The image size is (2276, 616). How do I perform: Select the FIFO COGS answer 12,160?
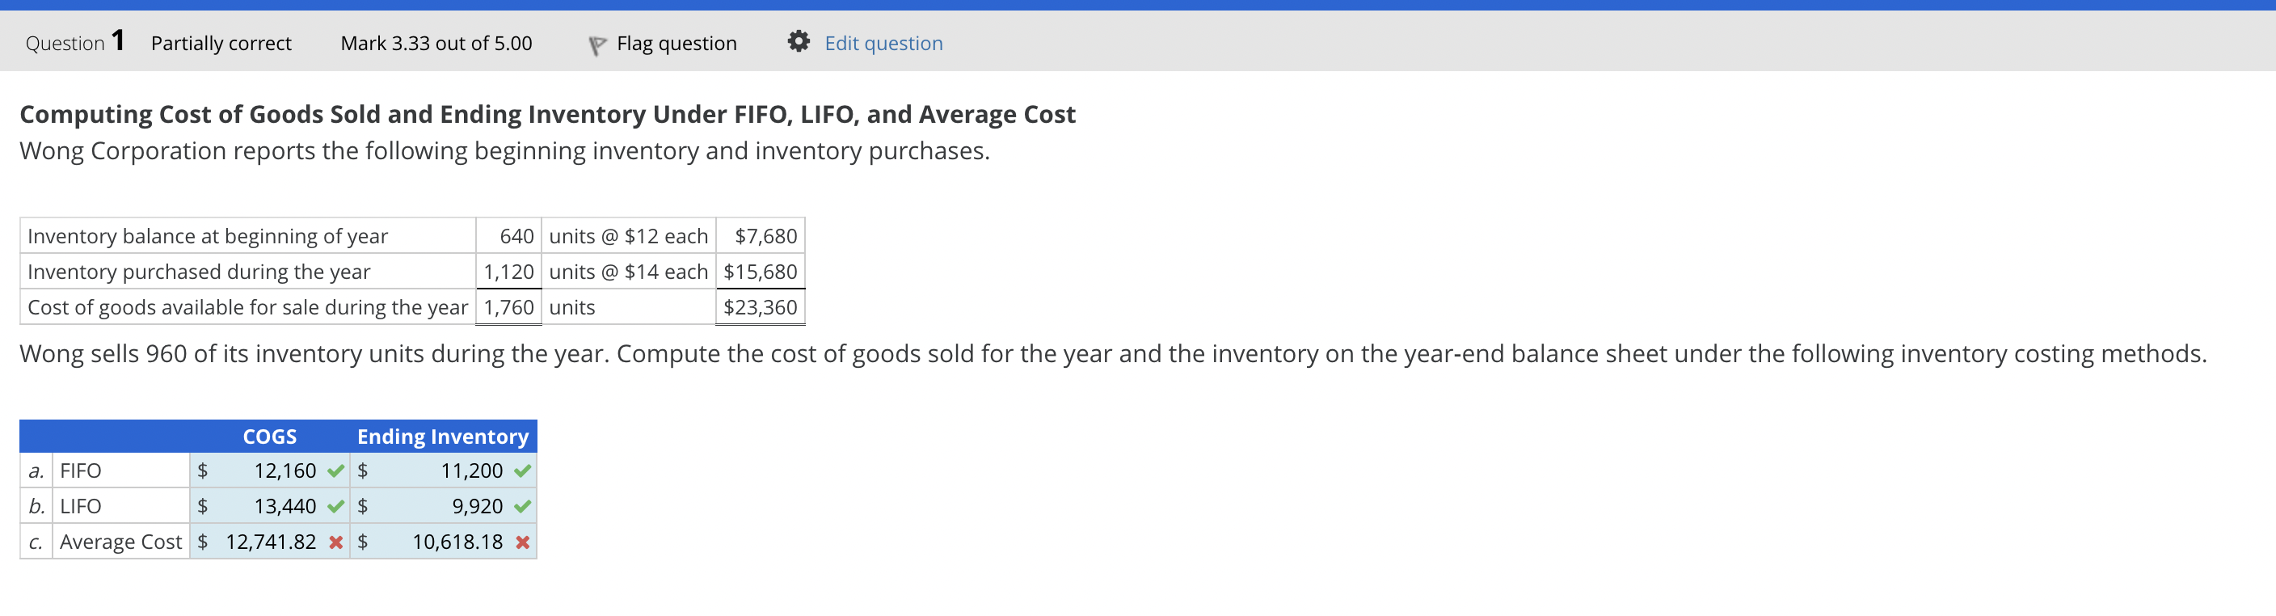tap(285, 470)
